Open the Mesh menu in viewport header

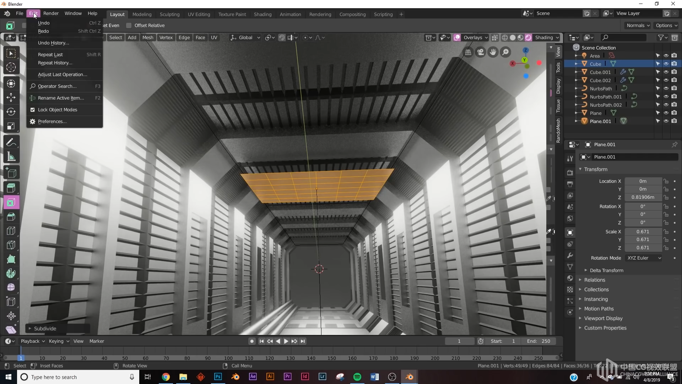[148, 37]
